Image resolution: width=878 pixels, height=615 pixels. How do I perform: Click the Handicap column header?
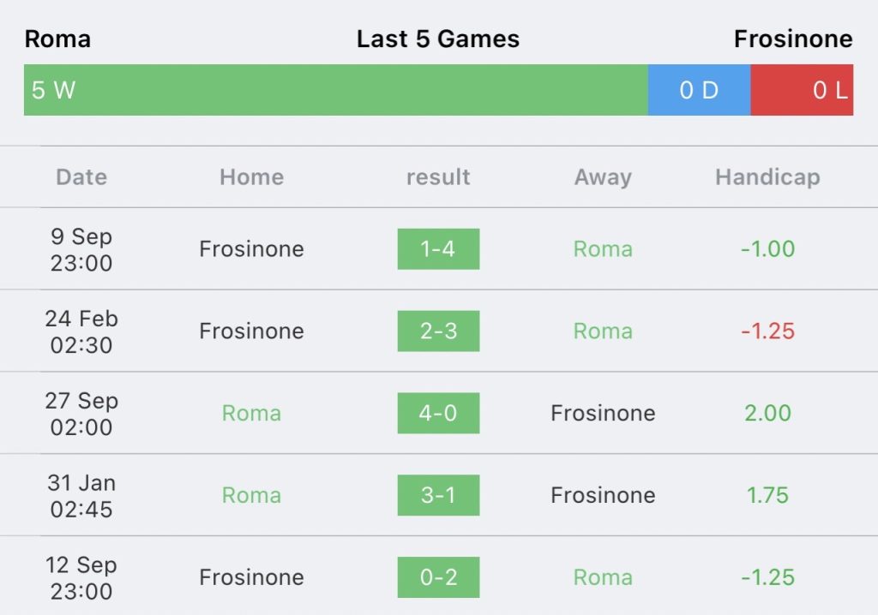point(767,177)
